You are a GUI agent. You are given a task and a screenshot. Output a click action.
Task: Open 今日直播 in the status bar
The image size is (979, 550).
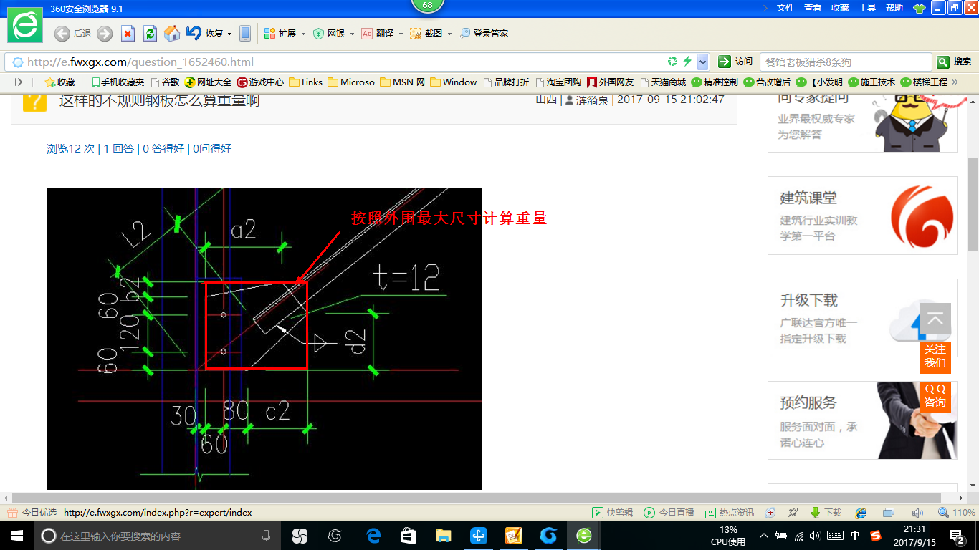pyautogui.click(x=669, y=513)
